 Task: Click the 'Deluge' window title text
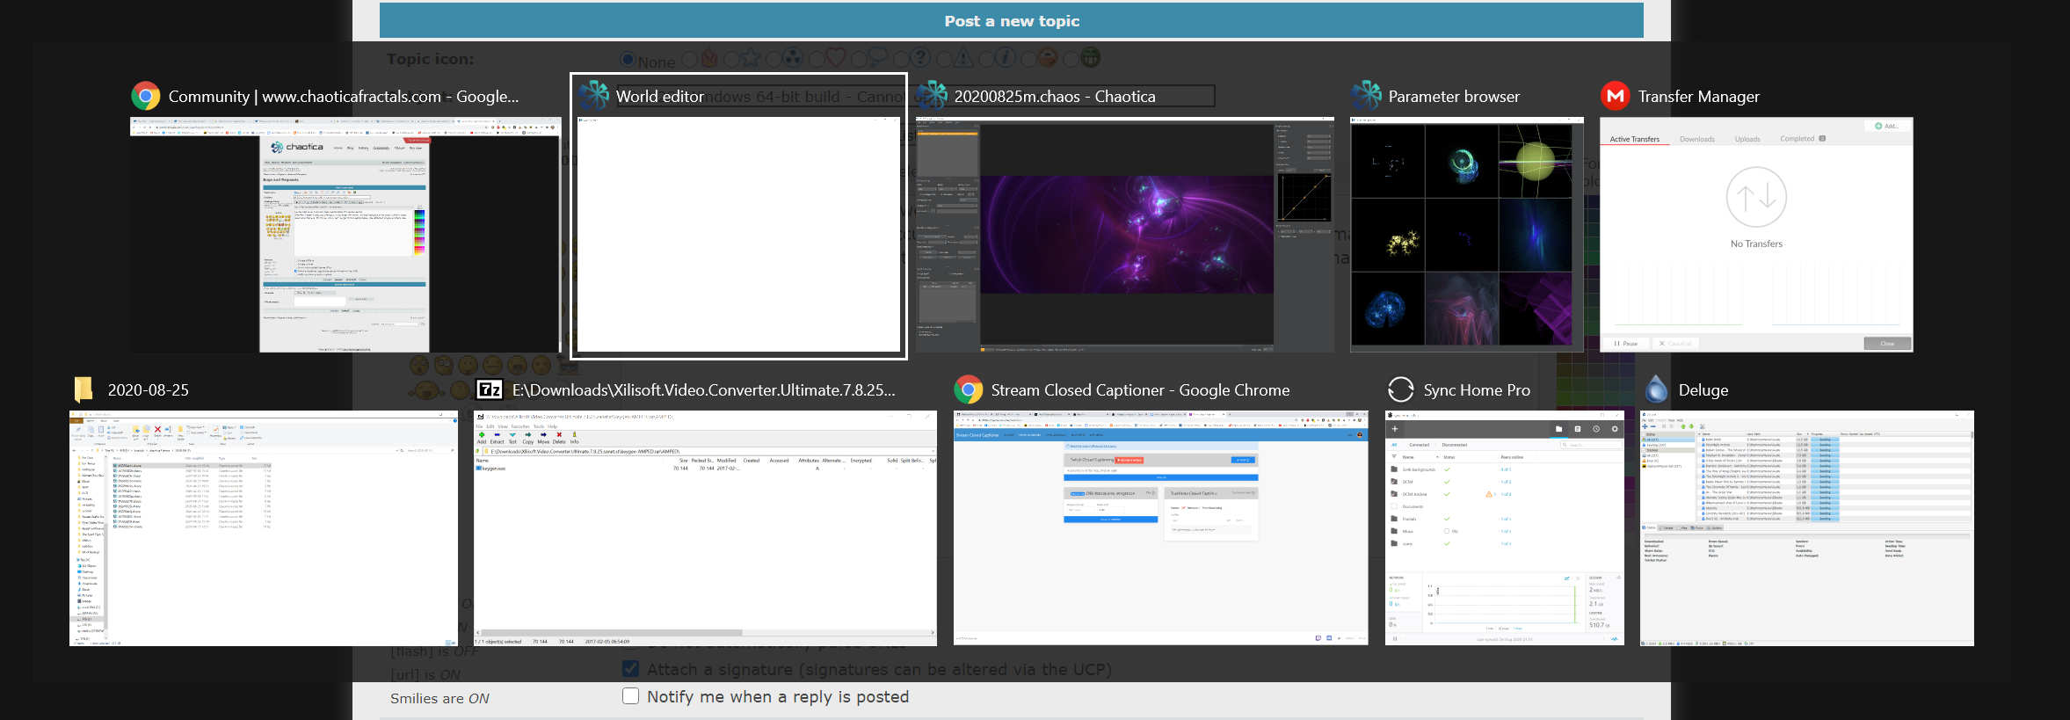pyautogui.click(x=1703, y=390)
